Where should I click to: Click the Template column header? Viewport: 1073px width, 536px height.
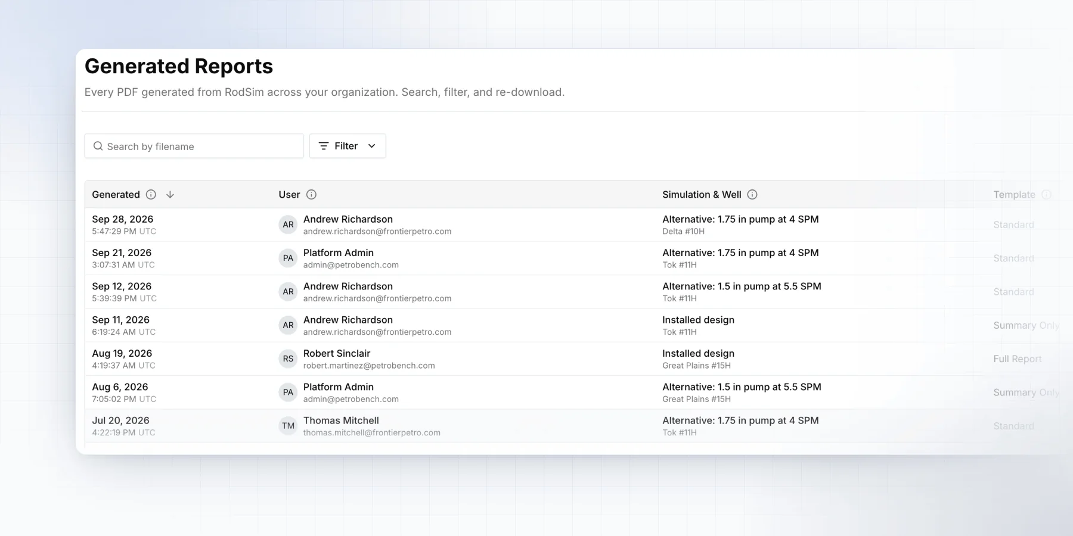[x=1014, y=195]
